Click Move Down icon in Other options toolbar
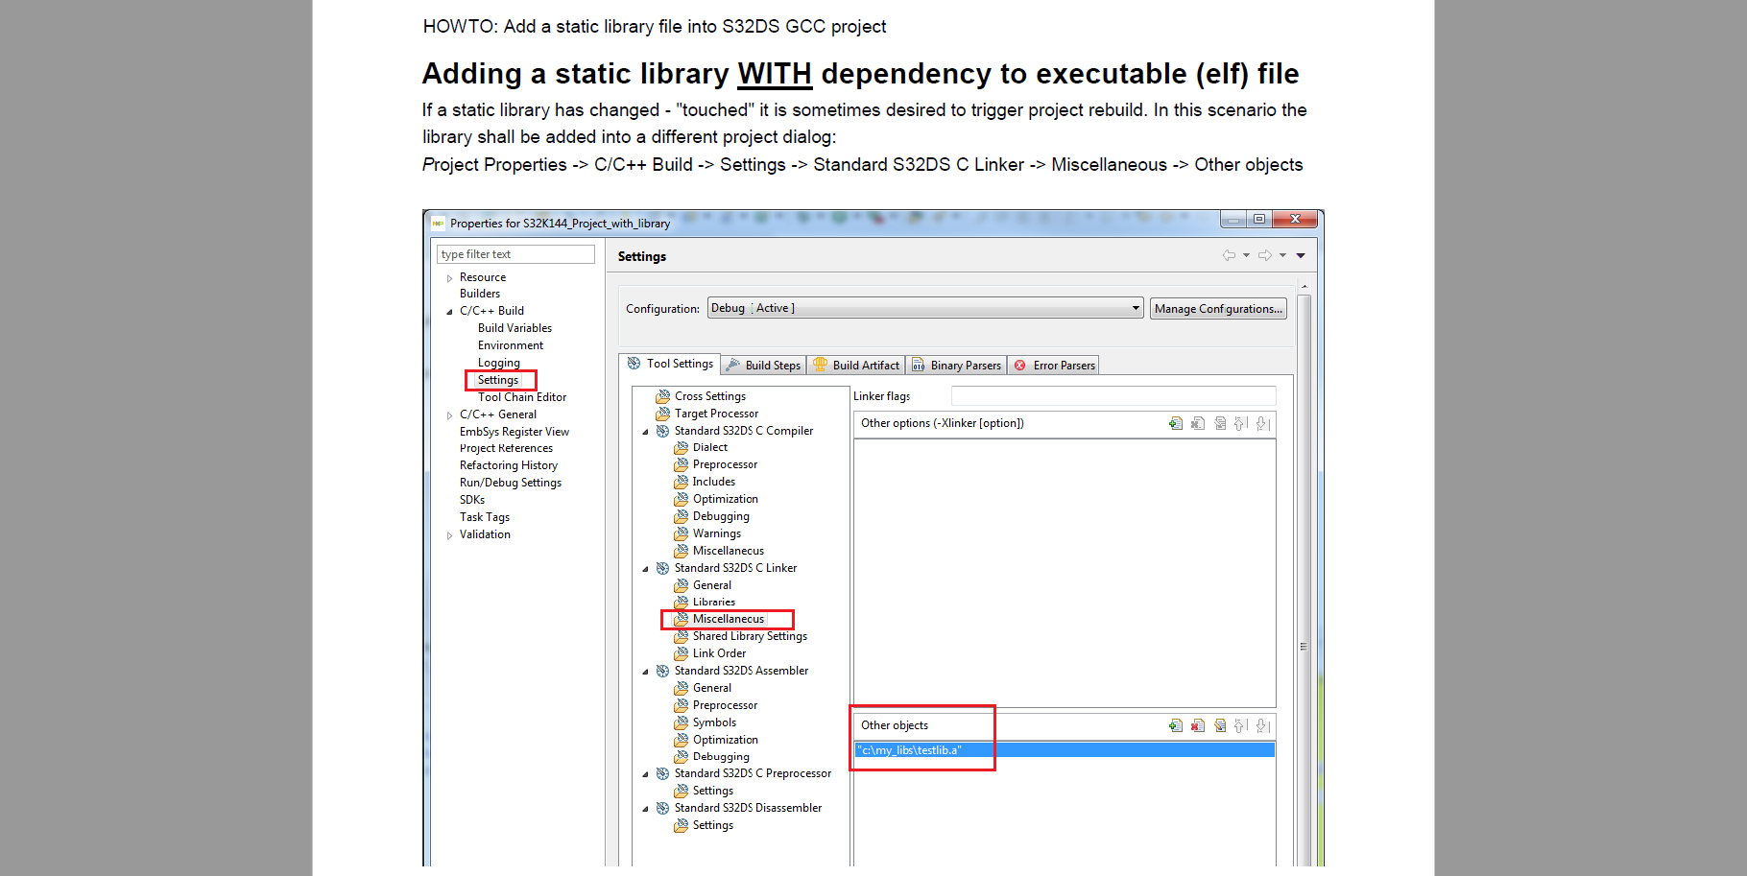The width and height of the screenshot is (1747, 876). [1263, 423]
